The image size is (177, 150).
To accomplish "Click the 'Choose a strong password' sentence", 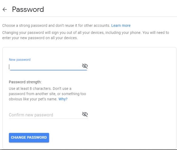I will (56, 25).
